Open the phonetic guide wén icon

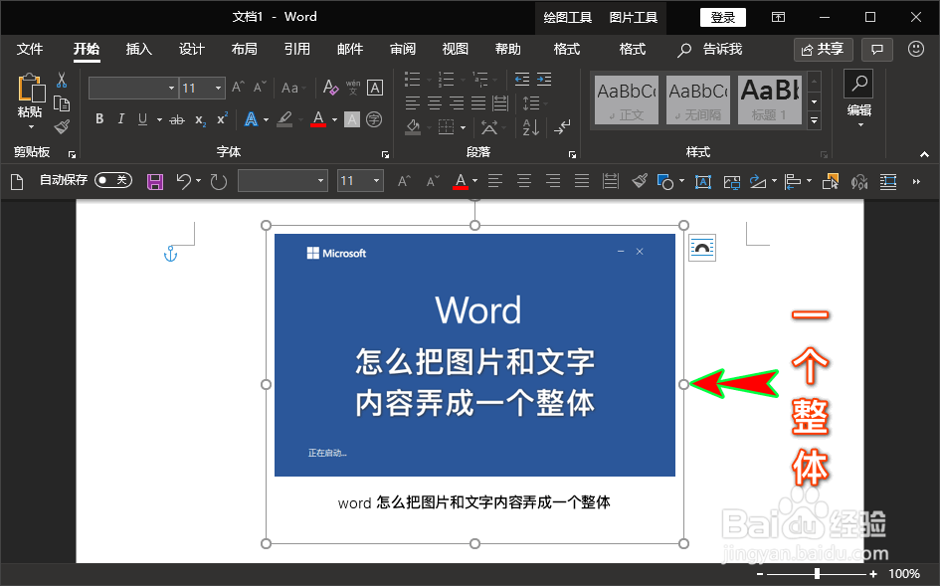tap(353, 88)
